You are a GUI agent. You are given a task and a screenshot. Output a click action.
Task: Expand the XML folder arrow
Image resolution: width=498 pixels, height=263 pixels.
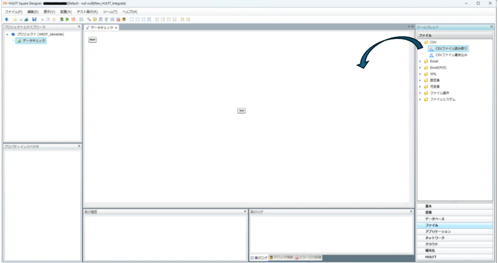(420, 74)
